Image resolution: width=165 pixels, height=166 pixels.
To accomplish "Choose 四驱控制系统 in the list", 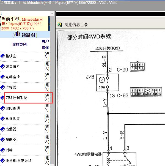I will coord(16,98).
